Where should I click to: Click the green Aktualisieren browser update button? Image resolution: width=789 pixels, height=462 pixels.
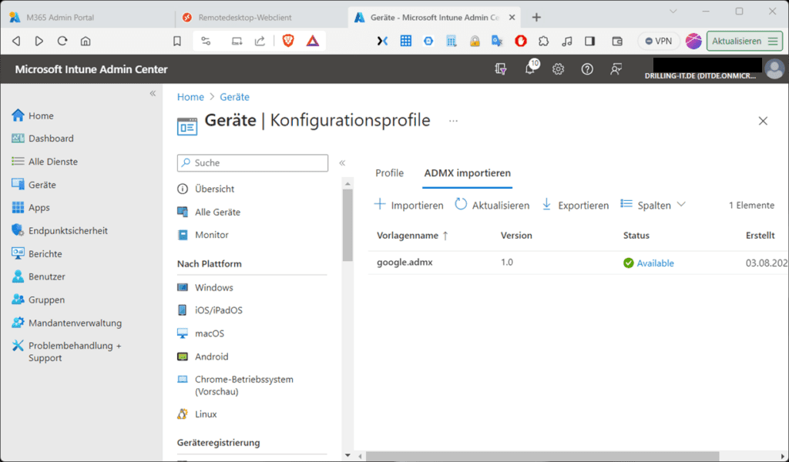(745, 42)
